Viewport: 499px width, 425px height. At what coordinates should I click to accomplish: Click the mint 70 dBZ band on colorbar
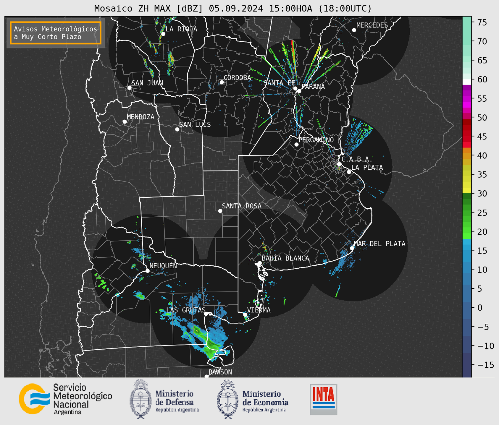coord(467,41)
